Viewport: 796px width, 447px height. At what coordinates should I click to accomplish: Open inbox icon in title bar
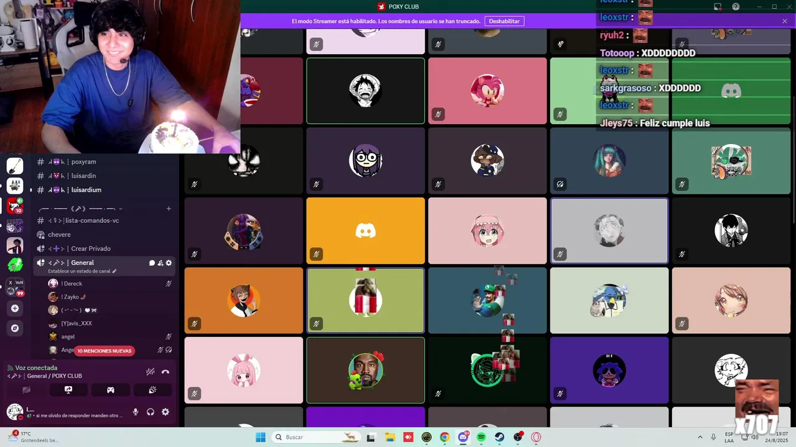(718, 7)
